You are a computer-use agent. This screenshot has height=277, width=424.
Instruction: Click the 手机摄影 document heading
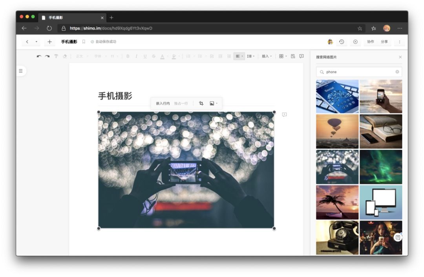point(115,96)
